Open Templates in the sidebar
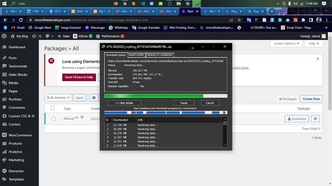 (x=13, y=179)
